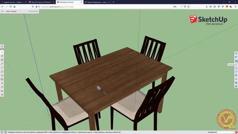Image resolution: width=238 pixels, height=134 pixels.
Task: Click the measurements input field
Action: 226,133
